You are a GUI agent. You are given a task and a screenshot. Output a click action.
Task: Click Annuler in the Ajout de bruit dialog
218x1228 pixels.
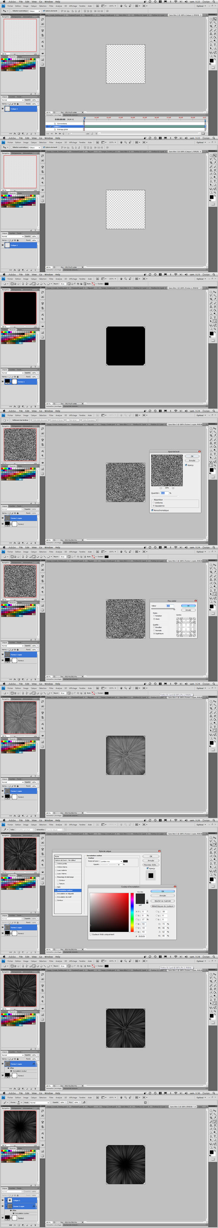192,461
